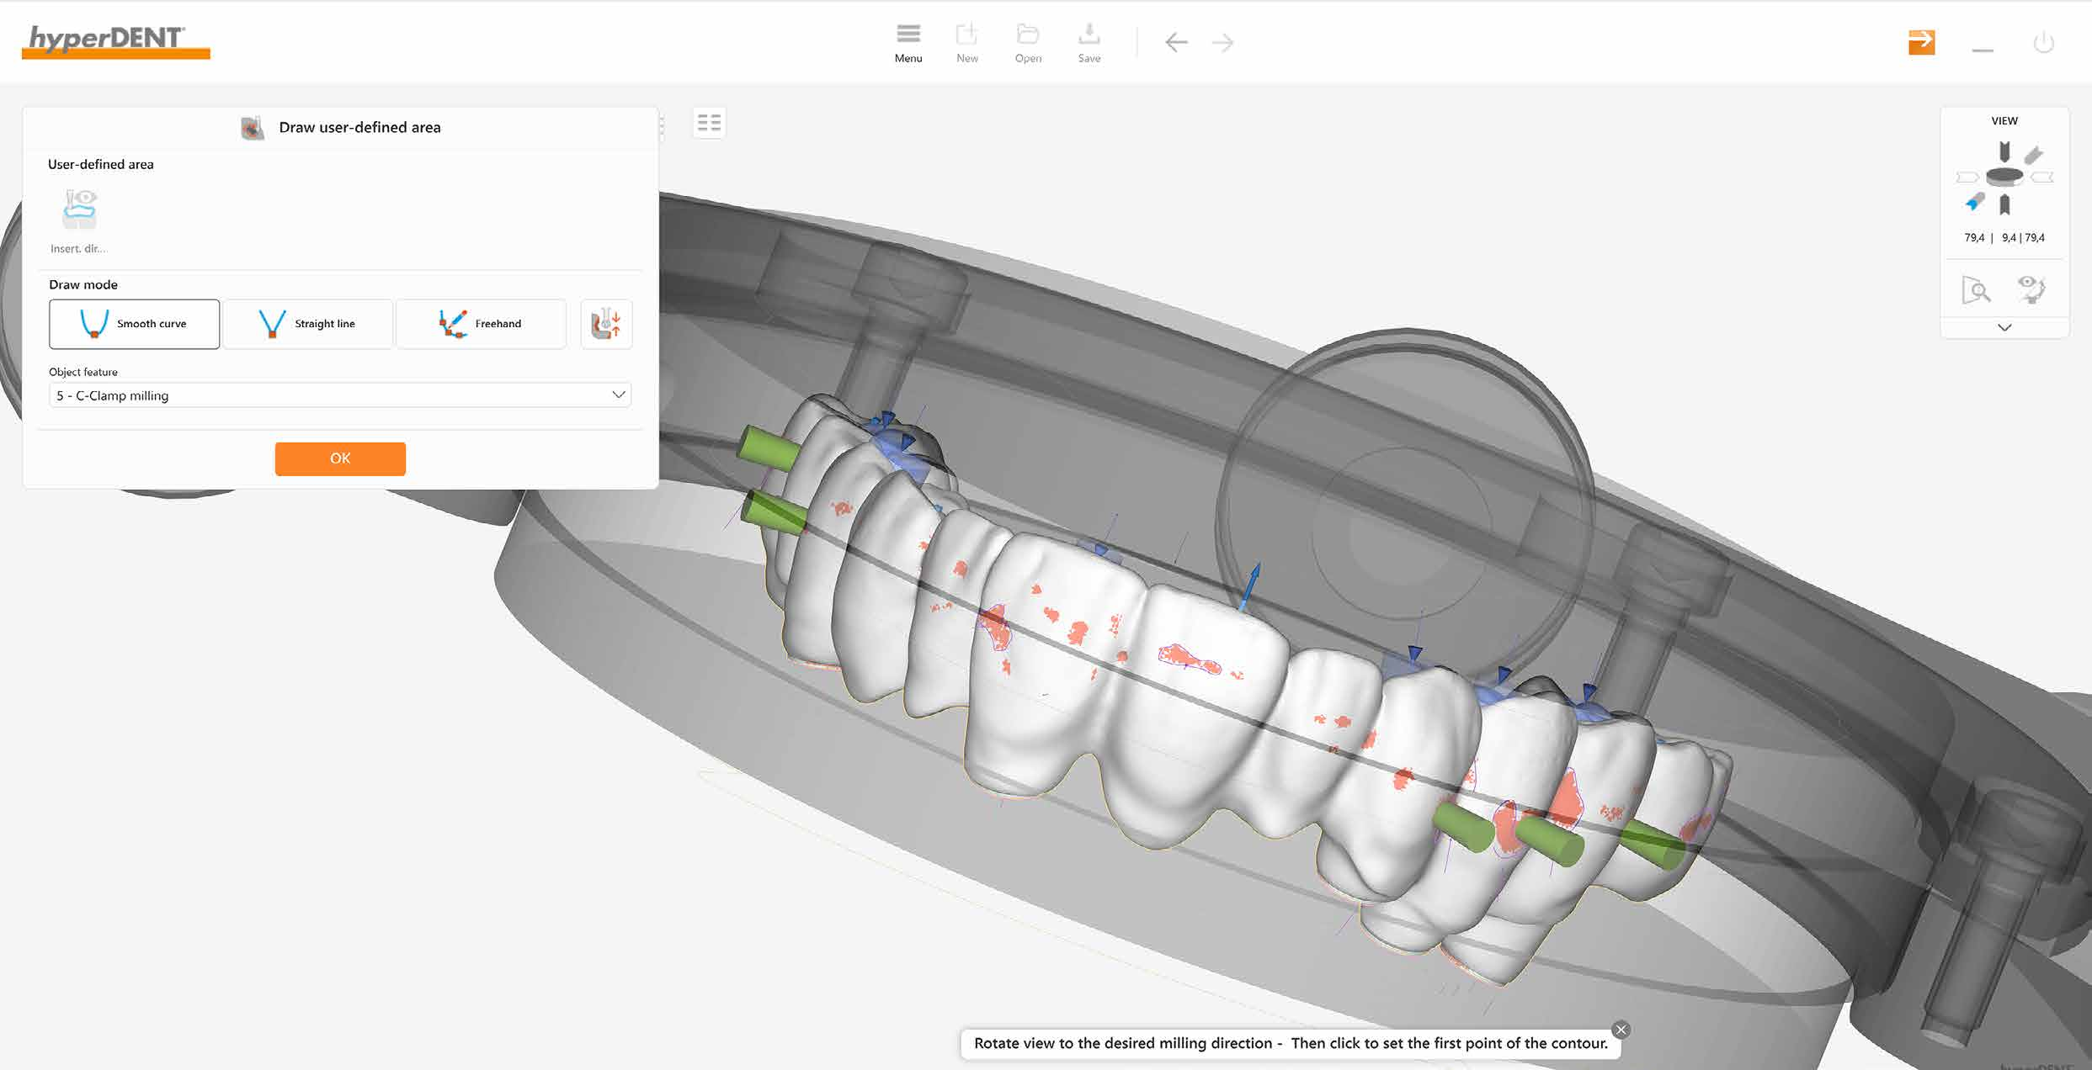The image size is (2092, 1070).
Task: Click the panel list layout icon
Action: click(x=709, y=124)
